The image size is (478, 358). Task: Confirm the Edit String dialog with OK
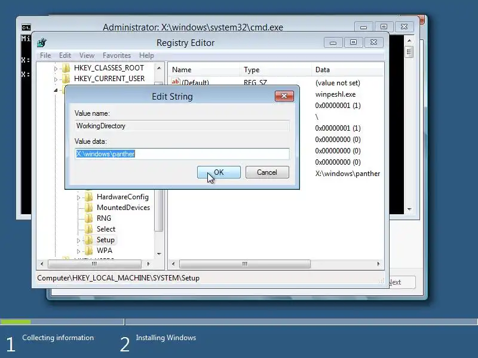coord(219,172)
